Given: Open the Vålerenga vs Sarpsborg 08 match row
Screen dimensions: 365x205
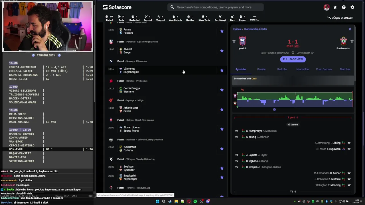Looking at the screenshot, I should 165,70.
